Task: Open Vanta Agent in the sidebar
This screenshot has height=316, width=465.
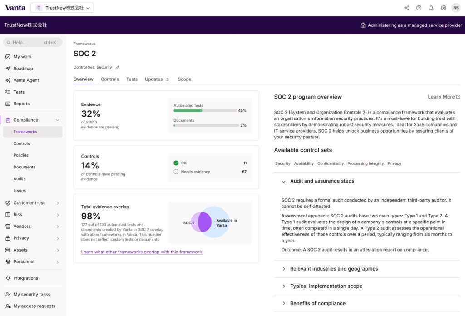Action: click(26, 80)
